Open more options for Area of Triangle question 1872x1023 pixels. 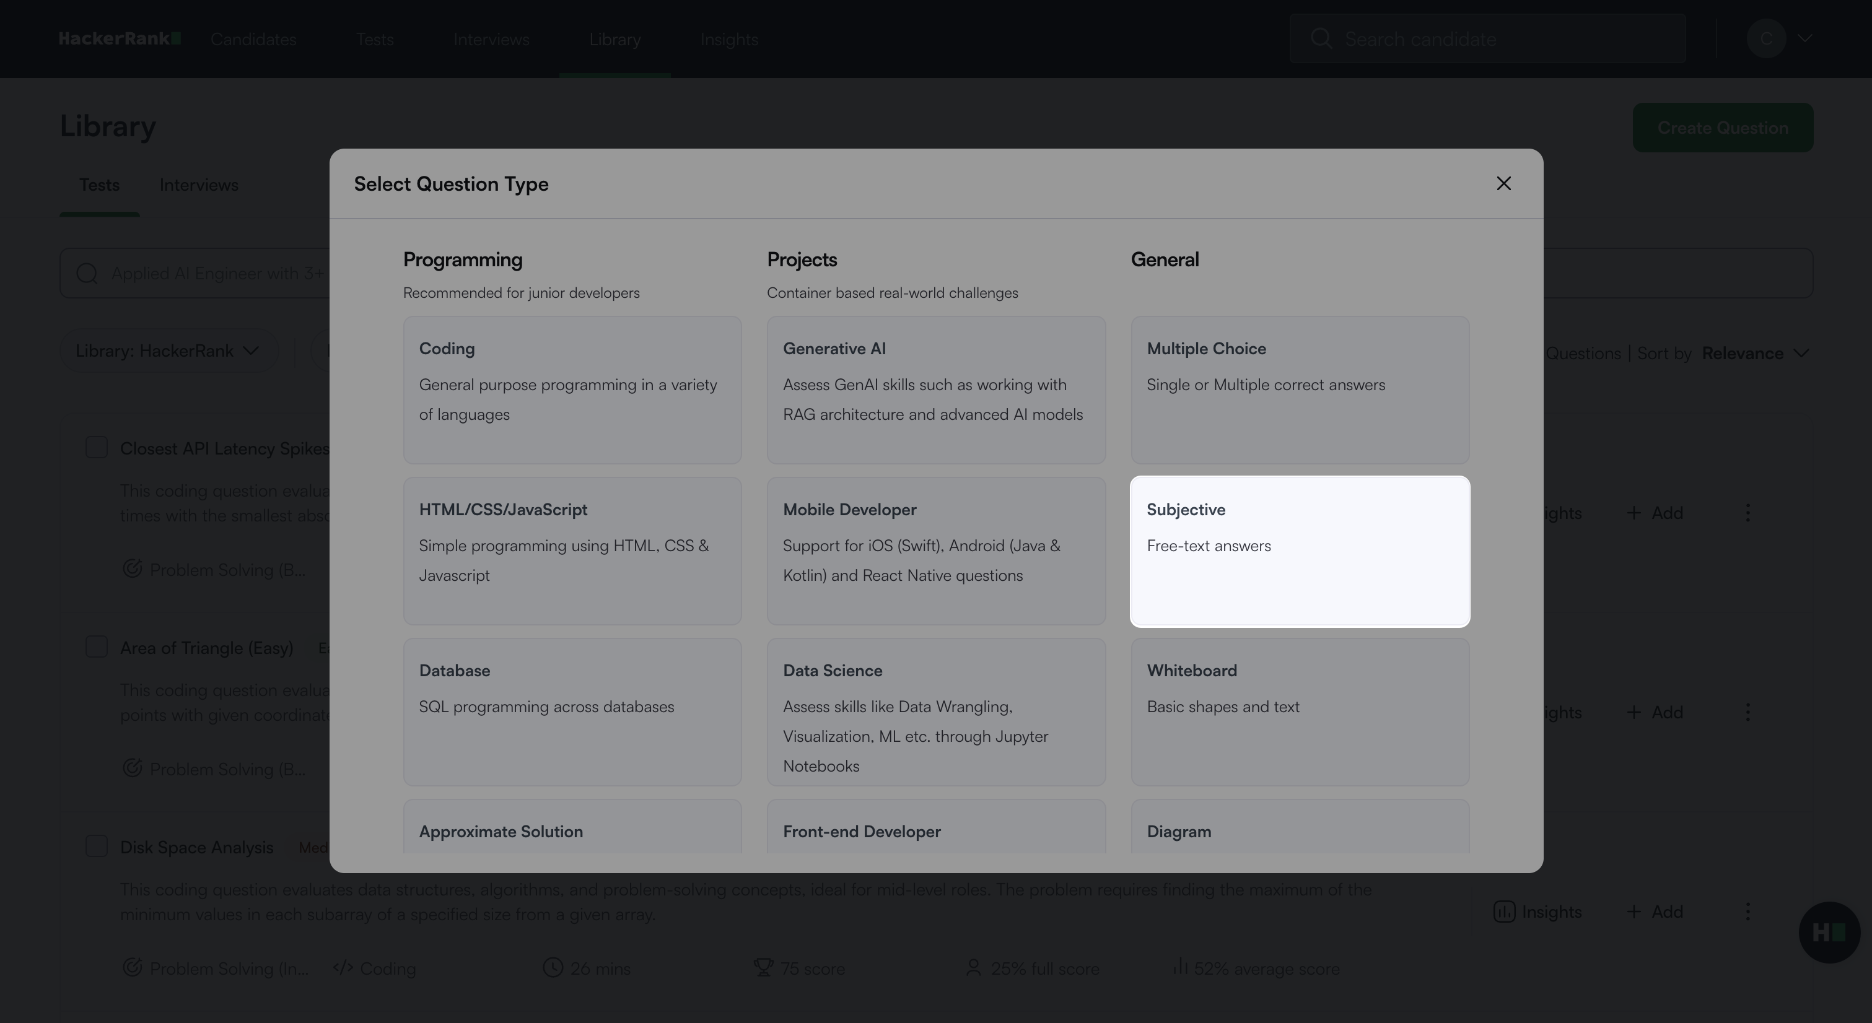click(x=1747, y=712)
